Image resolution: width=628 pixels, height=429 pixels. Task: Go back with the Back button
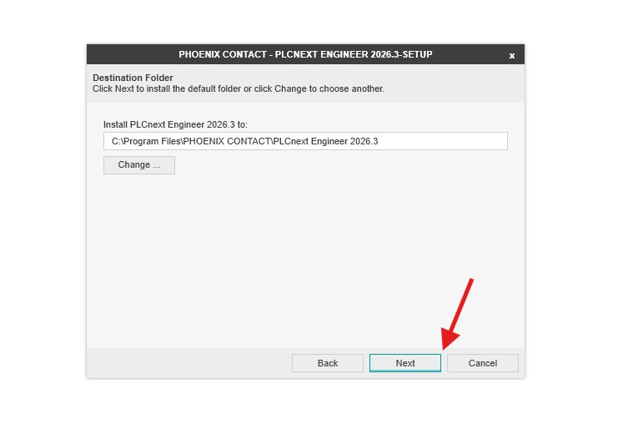[x=328, y=363]
